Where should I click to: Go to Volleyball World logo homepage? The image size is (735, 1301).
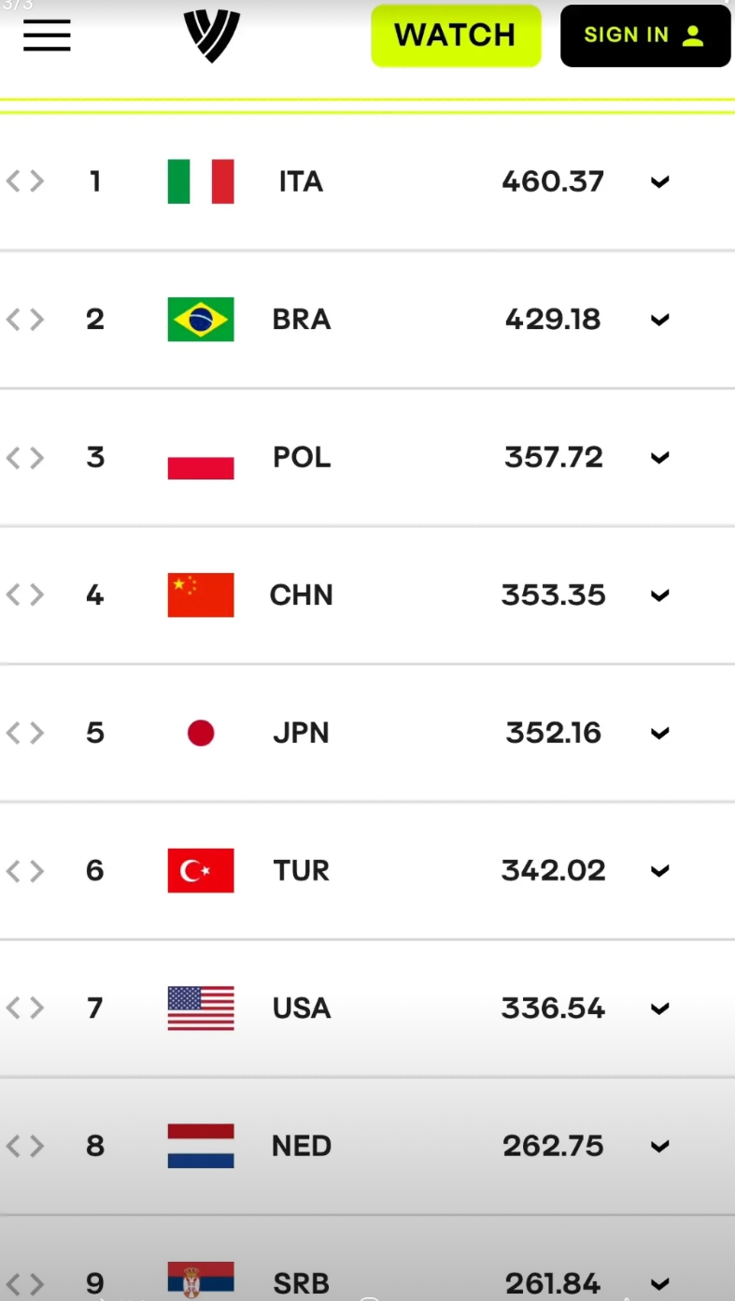pyautogui.click(x=212, y=36)
